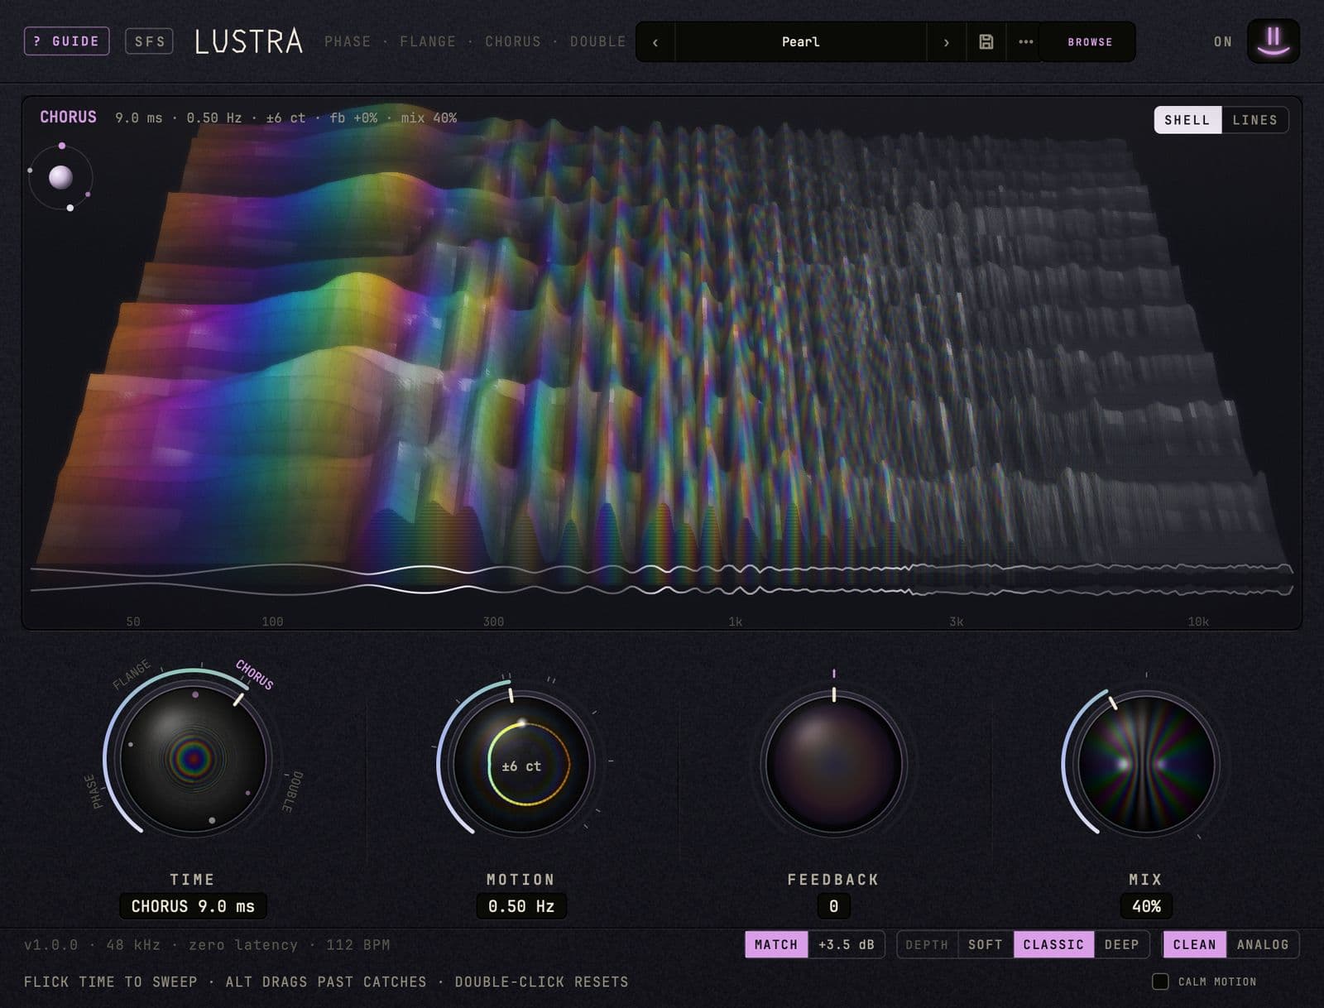Click the CHORUS readout in visualizer header
1324x1008 pixels.
[68, 117]
